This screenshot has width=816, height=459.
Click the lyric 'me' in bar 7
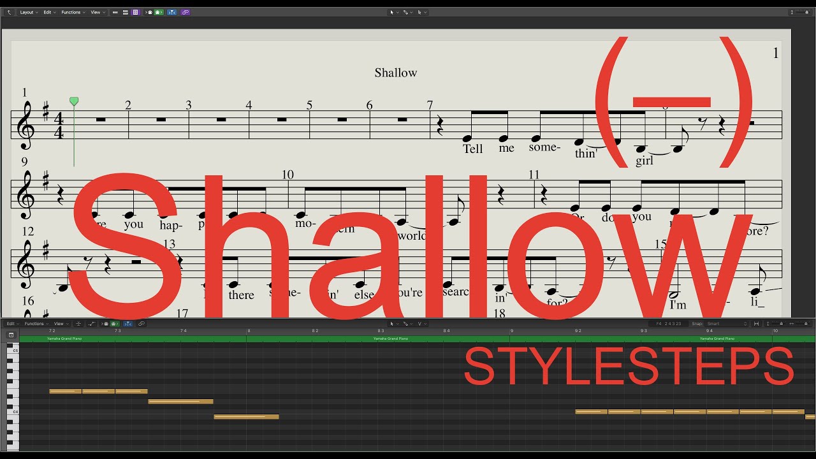pos(506,149)
